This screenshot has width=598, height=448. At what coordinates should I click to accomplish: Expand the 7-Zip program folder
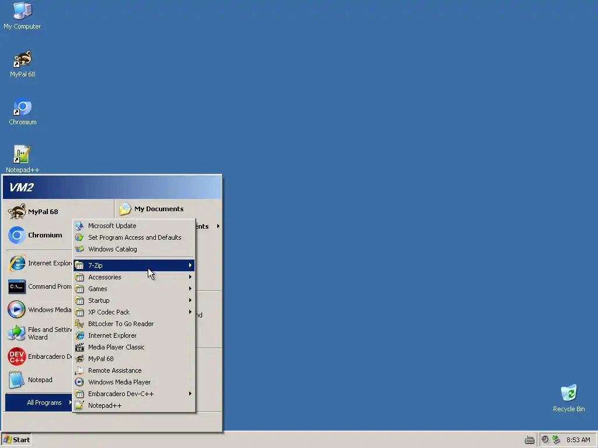coord(134,265)
